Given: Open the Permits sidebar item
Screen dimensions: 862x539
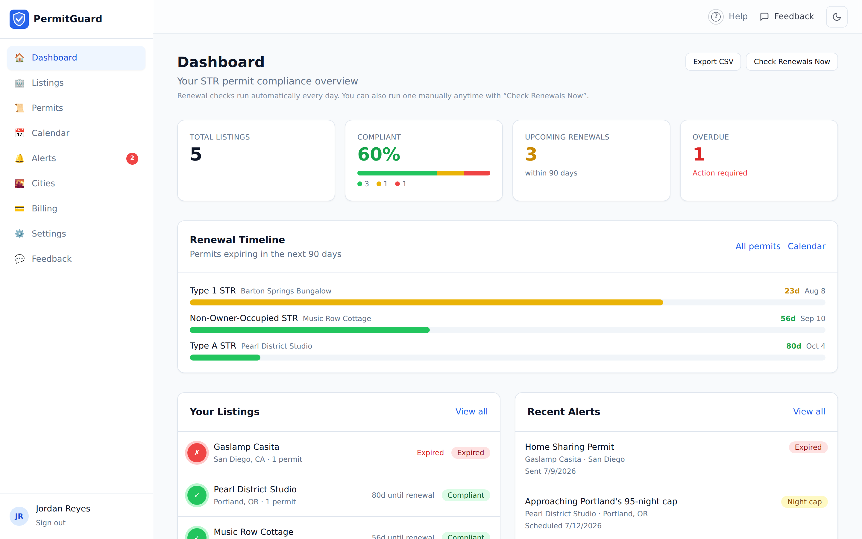Looking at the screenshot, I should point(76,108).
